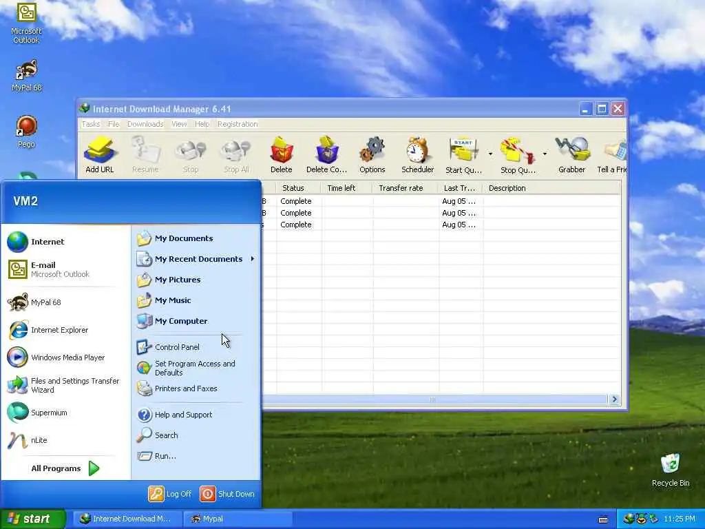Select the third Complete download row

pyautogui.click(x=441, y=225)
